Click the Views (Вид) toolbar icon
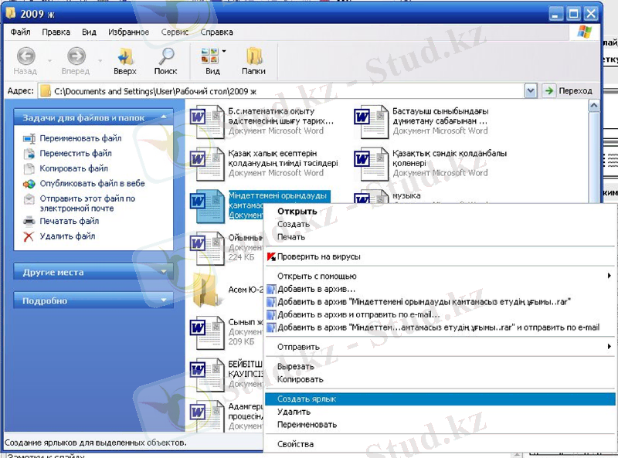This screenshot has width=618, height=458. coord(209,56)
